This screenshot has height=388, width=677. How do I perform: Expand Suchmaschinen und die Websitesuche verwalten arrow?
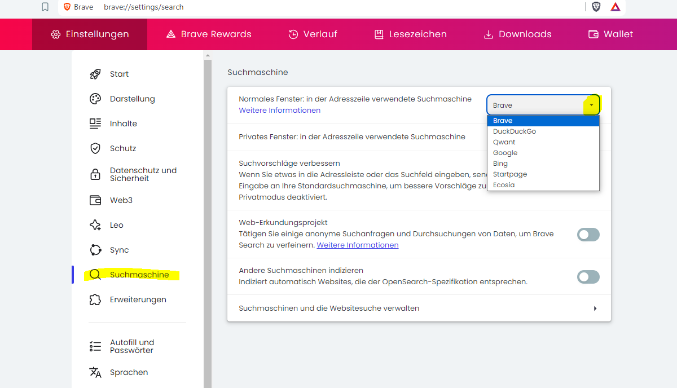595,308
